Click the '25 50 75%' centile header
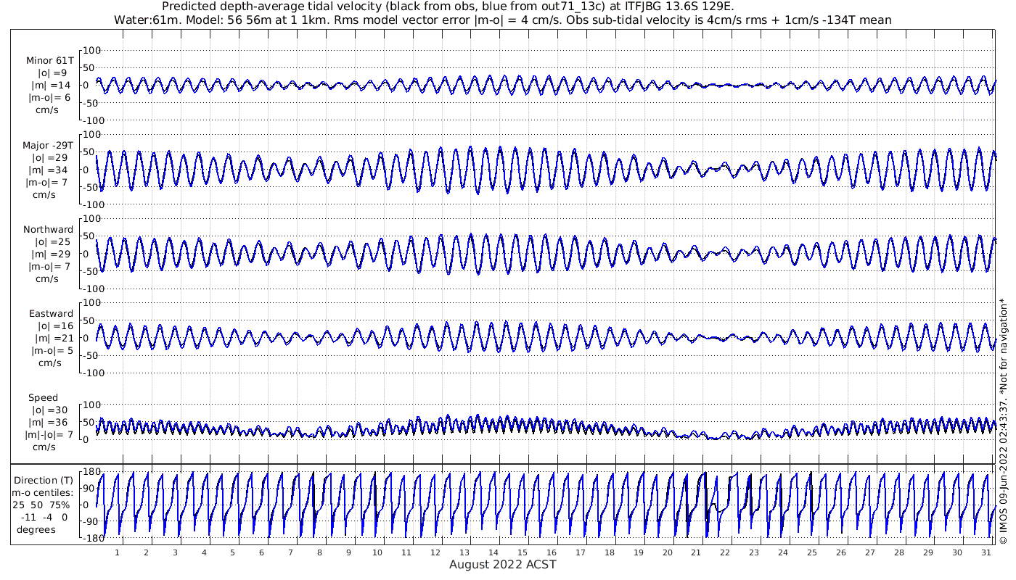Image resolution: width=1016 pixels, height=580 pixels. tap(41, 505)
